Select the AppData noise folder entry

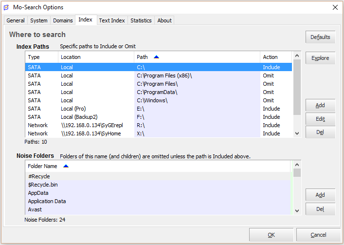(39, 193)
